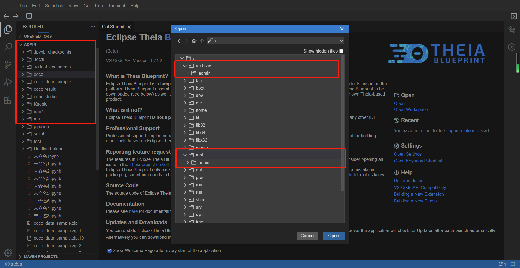Screen dimensions: 520x268
Task: Go back in Open dialog navigation
Action: click(x=179, y=41)
